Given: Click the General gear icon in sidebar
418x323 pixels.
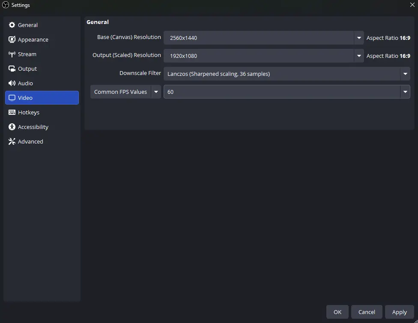Looking at the screenshot, I should coord(12,25).
